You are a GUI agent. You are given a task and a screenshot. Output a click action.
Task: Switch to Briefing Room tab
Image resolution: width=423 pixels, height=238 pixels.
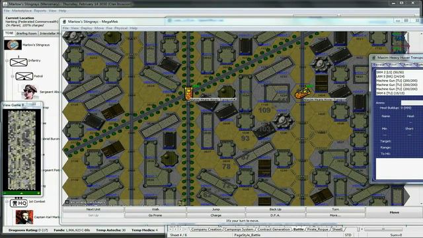tap(26, 34)
